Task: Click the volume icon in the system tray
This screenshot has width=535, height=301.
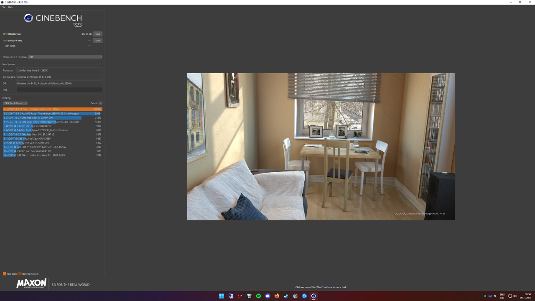Action: [x=516, y=296]
